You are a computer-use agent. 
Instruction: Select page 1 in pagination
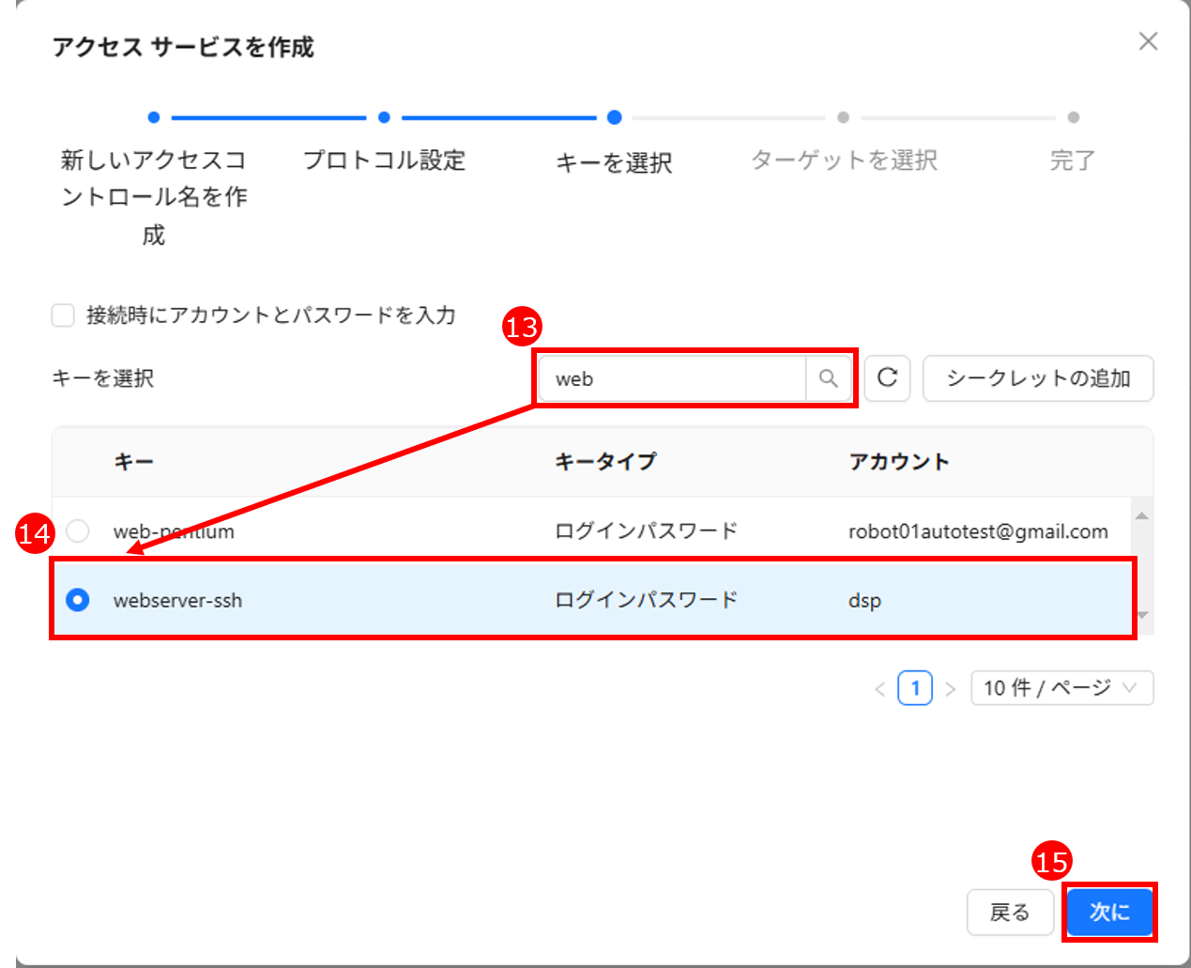915,688
